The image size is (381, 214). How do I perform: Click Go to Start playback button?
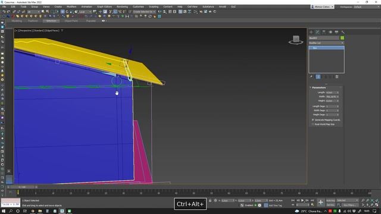(x=293, y=200)
